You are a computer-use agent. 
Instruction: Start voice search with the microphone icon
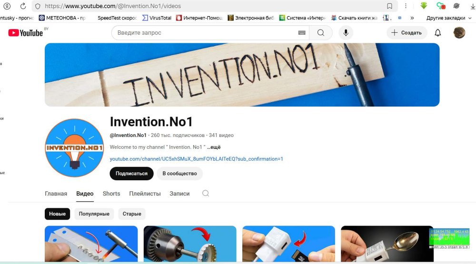(x=346, y=33)
